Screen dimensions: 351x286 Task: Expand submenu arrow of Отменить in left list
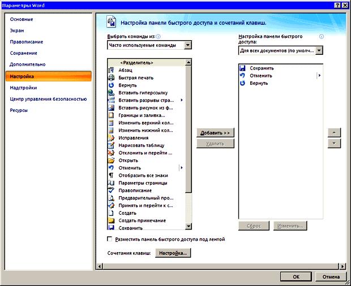tap(182, 168)
